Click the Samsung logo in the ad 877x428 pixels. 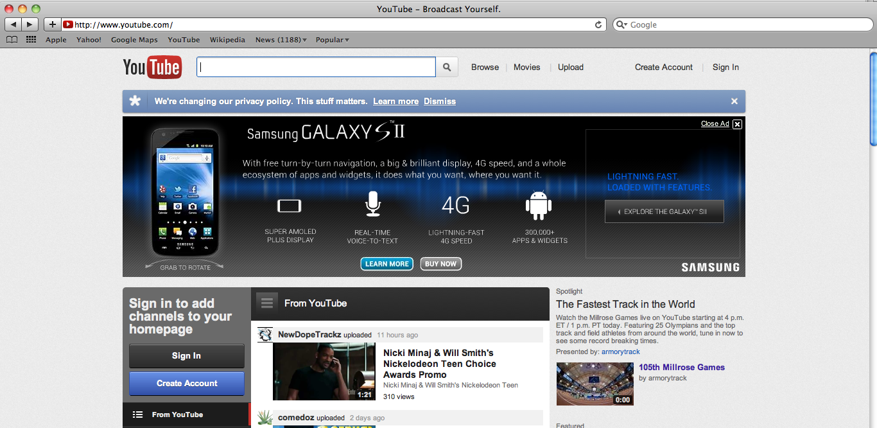tap(711, 267)
